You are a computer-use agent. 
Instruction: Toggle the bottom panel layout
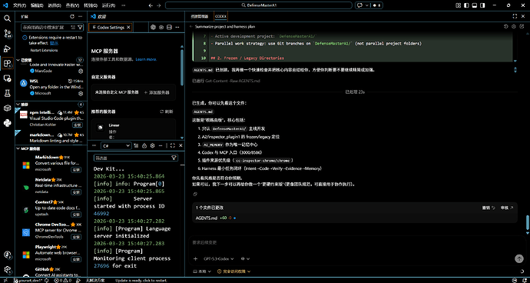point(475,5)
